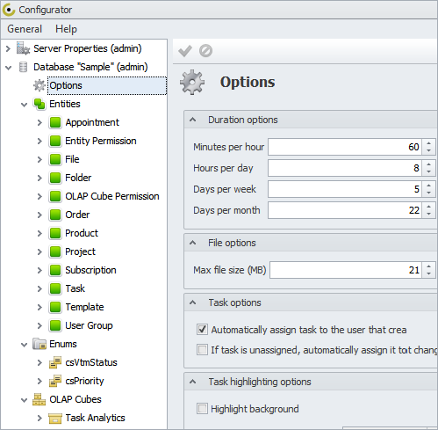This screenshot has width=438, height=430.
Task: Collapse the OLAP Cubes tree node
Action: pyautogui.click(x=25, y=400)
